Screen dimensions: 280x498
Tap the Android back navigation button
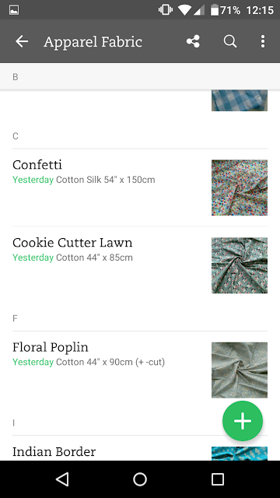(62, 479)
